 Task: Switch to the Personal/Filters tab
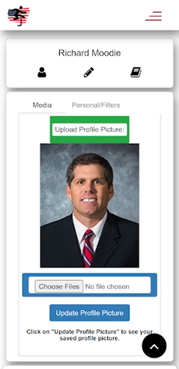[x=96, y=105]
